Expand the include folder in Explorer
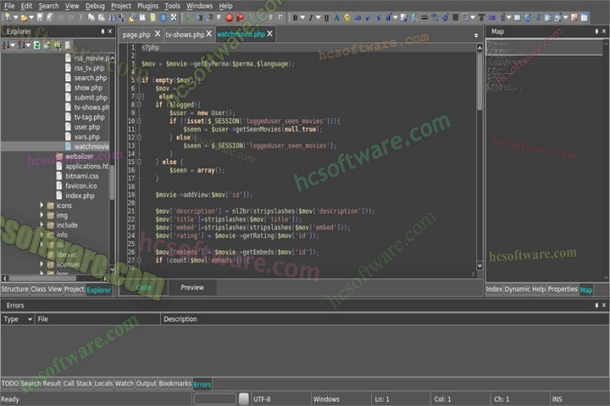610x406 pixels. click(42, 224)
